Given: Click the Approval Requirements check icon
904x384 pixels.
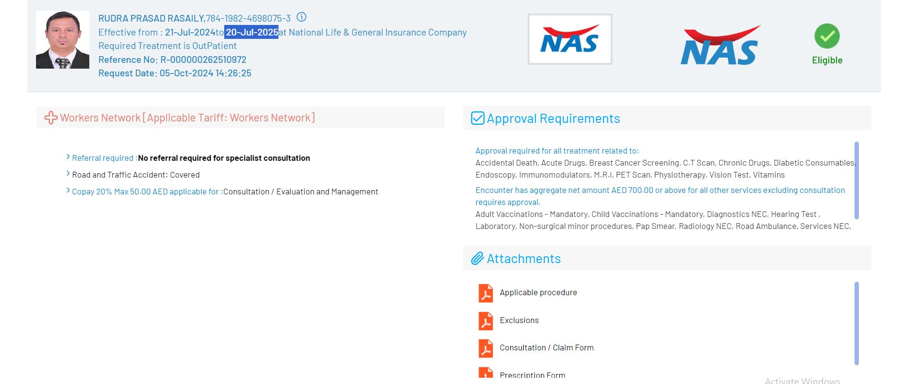Looking at the screenshot, I should pos(478,118).
